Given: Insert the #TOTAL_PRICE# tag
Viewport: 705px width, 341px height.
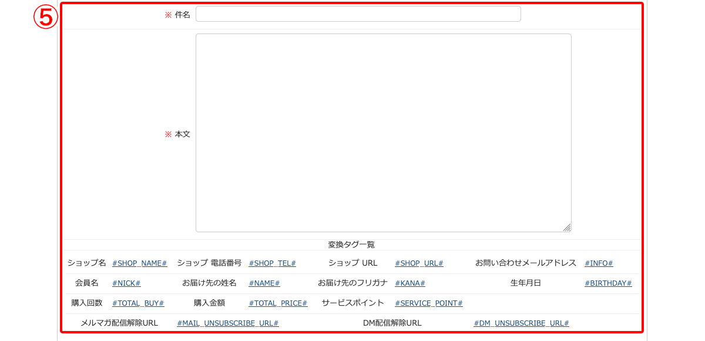Looking at the screenshot, I should pyautogui.click(x=278, y=303).
